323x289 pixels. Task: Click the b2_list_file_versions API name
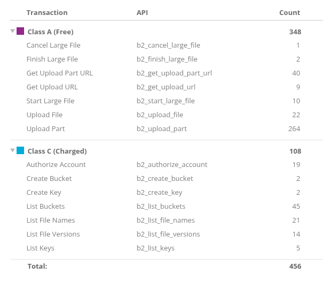pyautogui.click(x=168, y=234)
